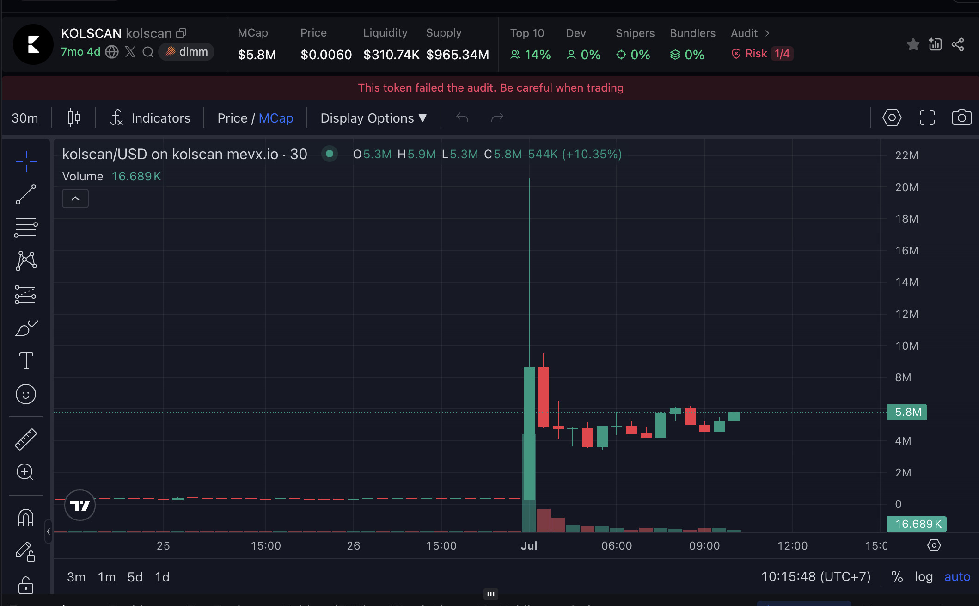Open the time axis settings gear
979x606 pixels.
pyautogui.click(x=934, y=545)
